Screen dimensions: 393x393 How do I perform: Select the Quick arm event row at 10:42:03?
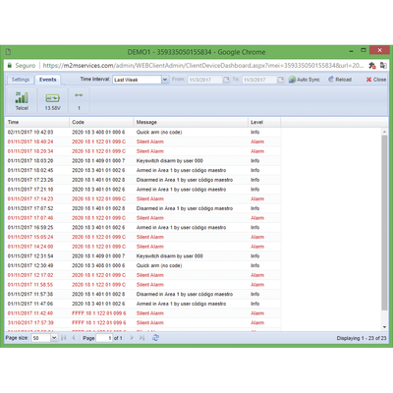142,132
